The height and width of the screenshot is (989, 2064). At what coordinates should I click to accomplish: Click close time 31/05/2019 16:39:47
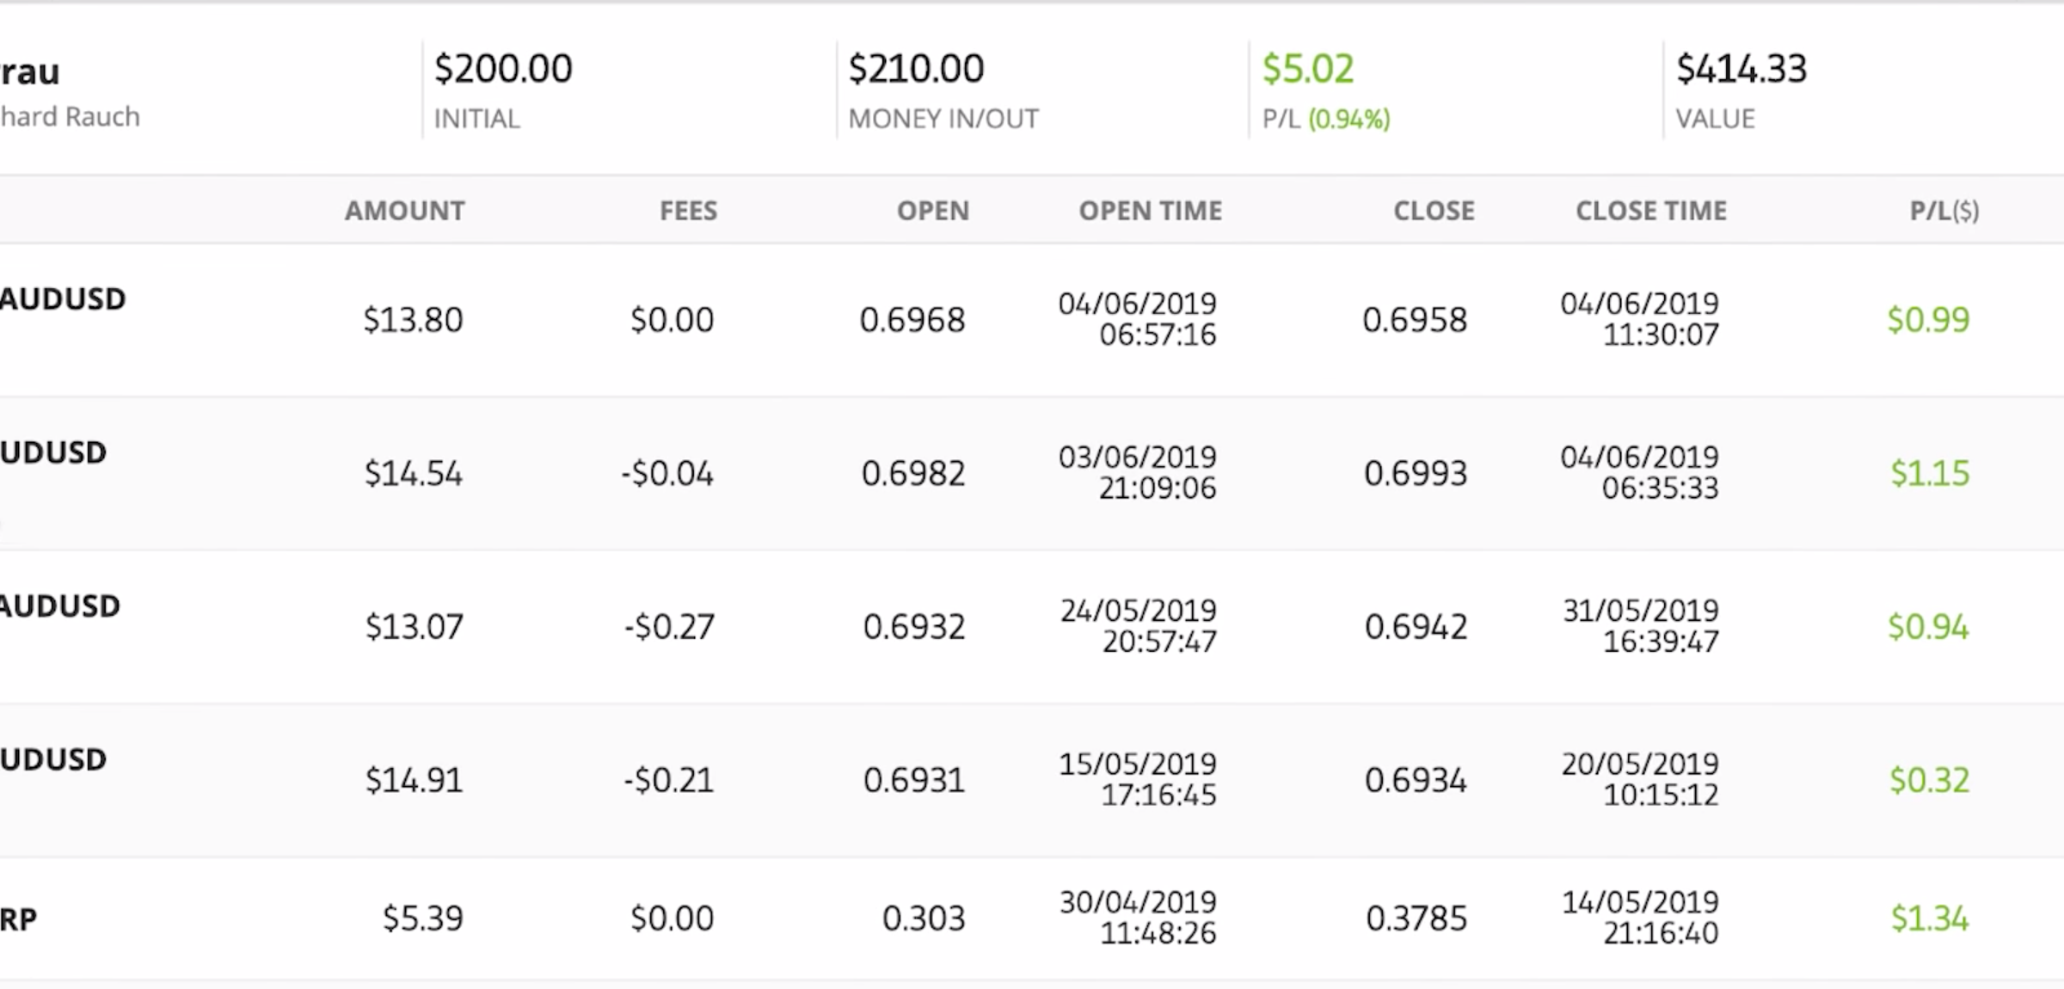point(1640,626)
